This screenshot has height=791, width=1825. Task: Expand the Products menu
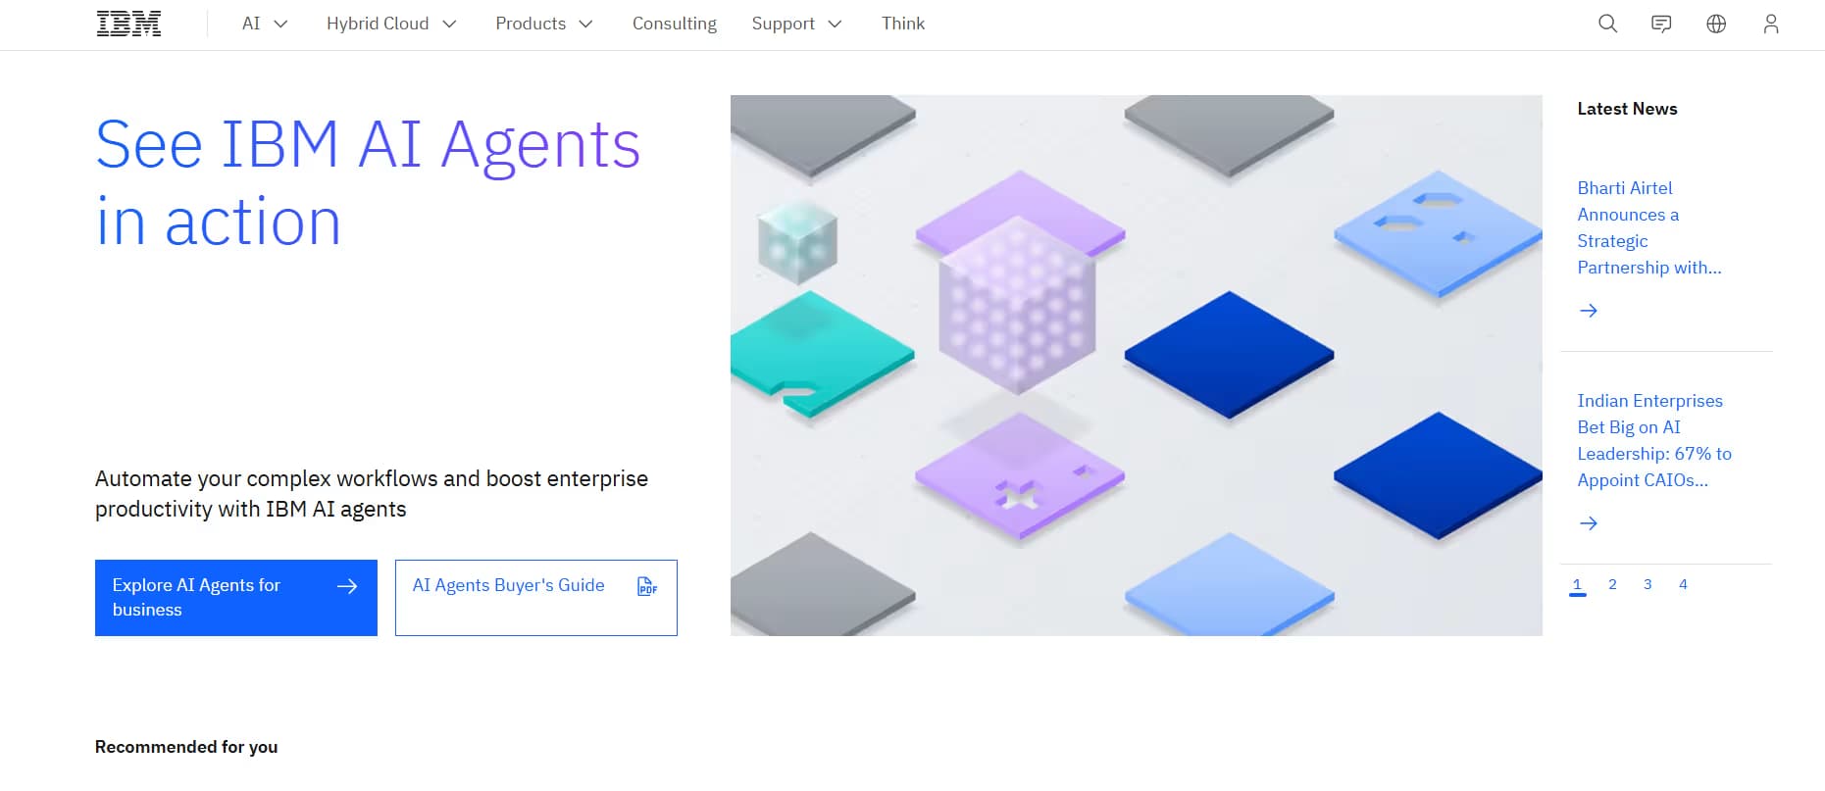(x=544, y=24)
